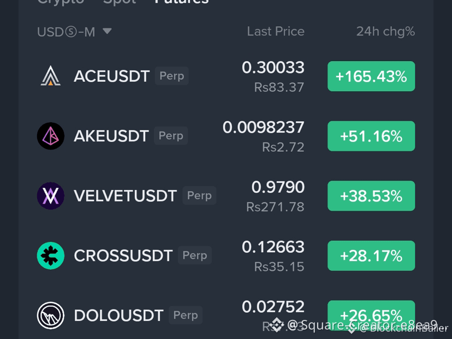The image size is (452, 339).
Task: Tap the AKE pink triangle coin icon
Action: (x=51, y=136)
